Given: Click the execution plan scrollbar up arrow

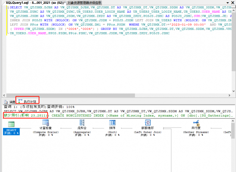Looking at the screenshot, I should click(233, 121).
